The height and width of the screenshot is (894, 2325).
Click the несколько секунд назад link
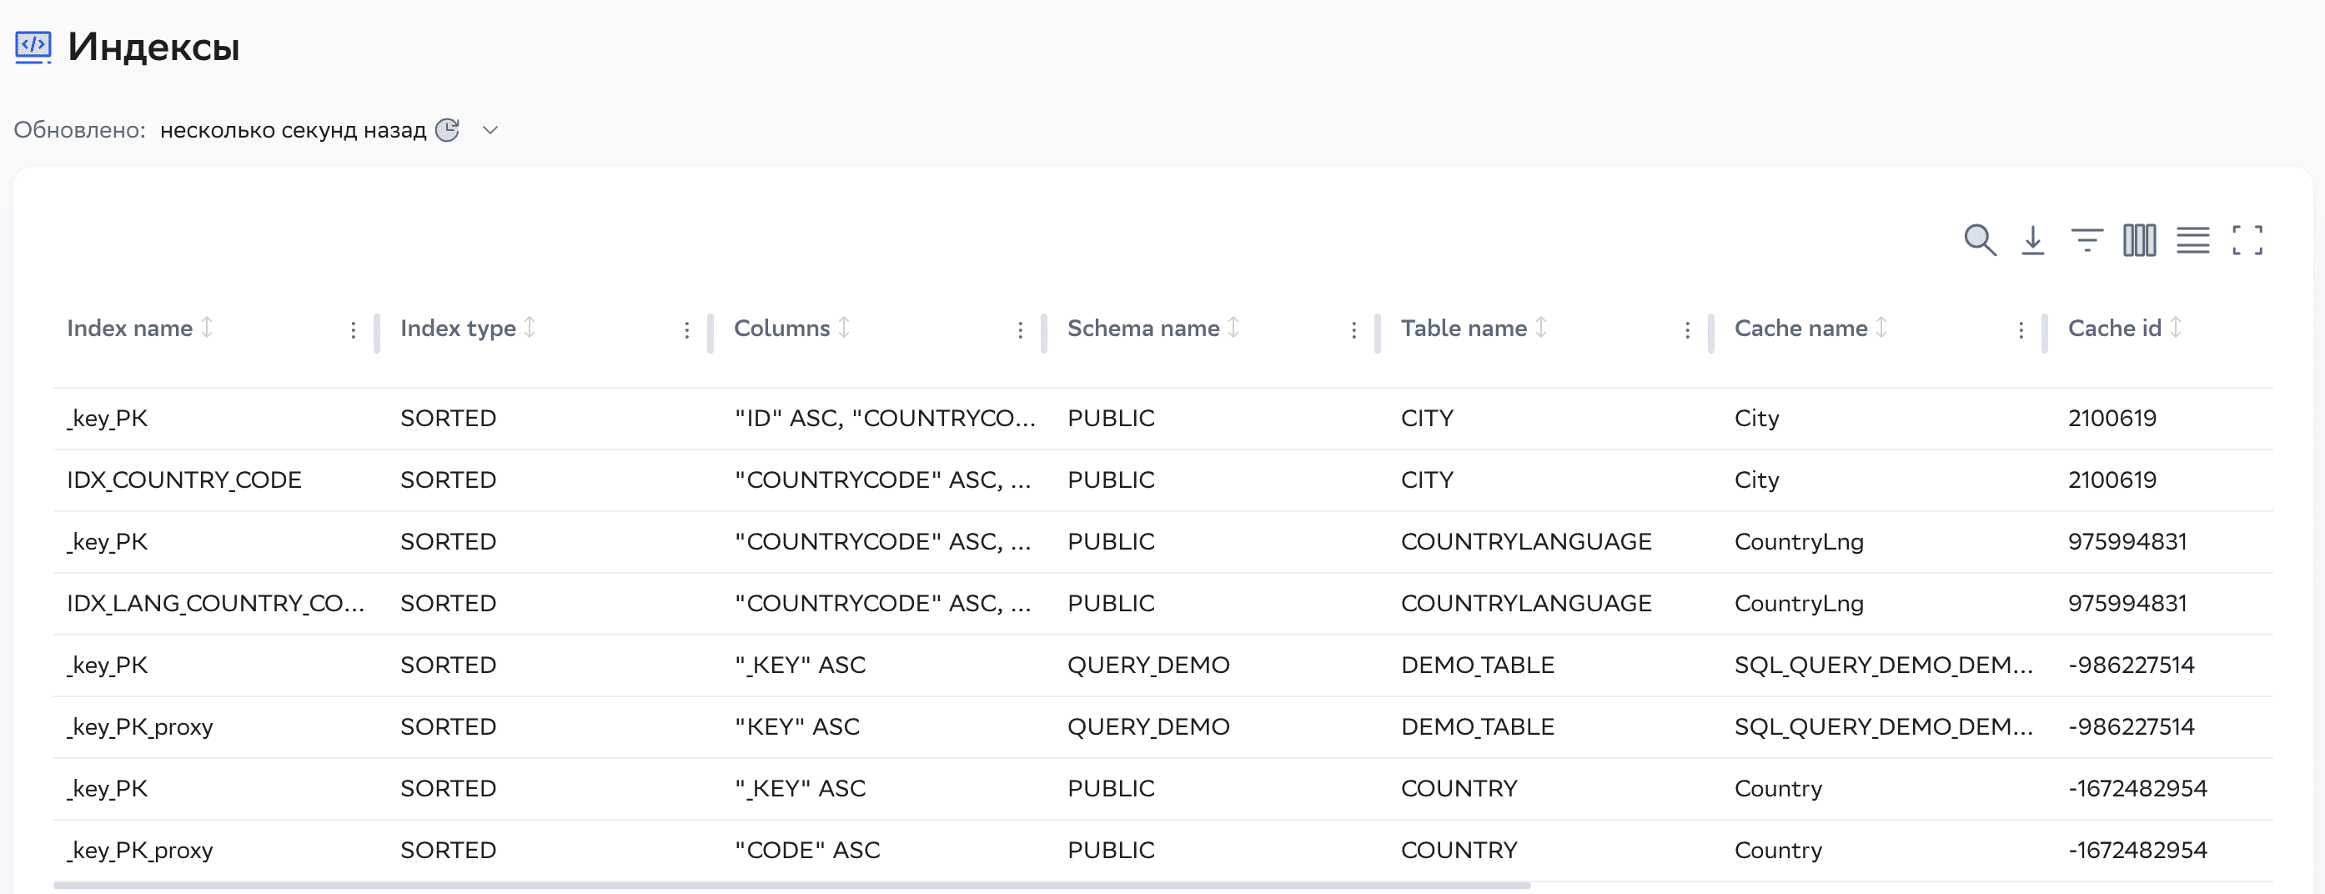pos(294,129)
